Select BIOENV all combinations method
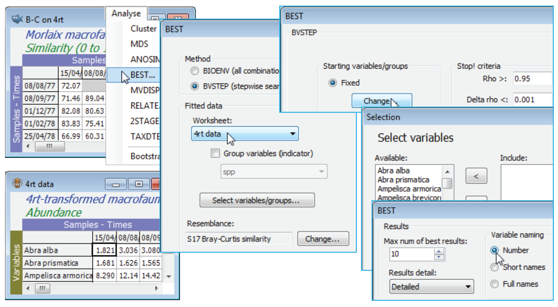 [x=194, y=71]
